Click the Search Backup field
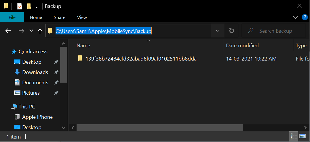The width and height of the screenshot is (310, 142). pyautogui.click(x=276, y=31)
